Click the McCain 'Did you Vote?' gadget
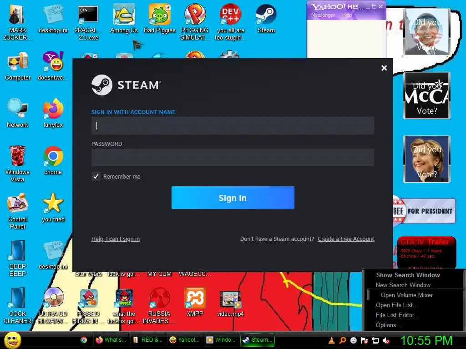Screen dimensions: 466x349 tap(427, 95)
